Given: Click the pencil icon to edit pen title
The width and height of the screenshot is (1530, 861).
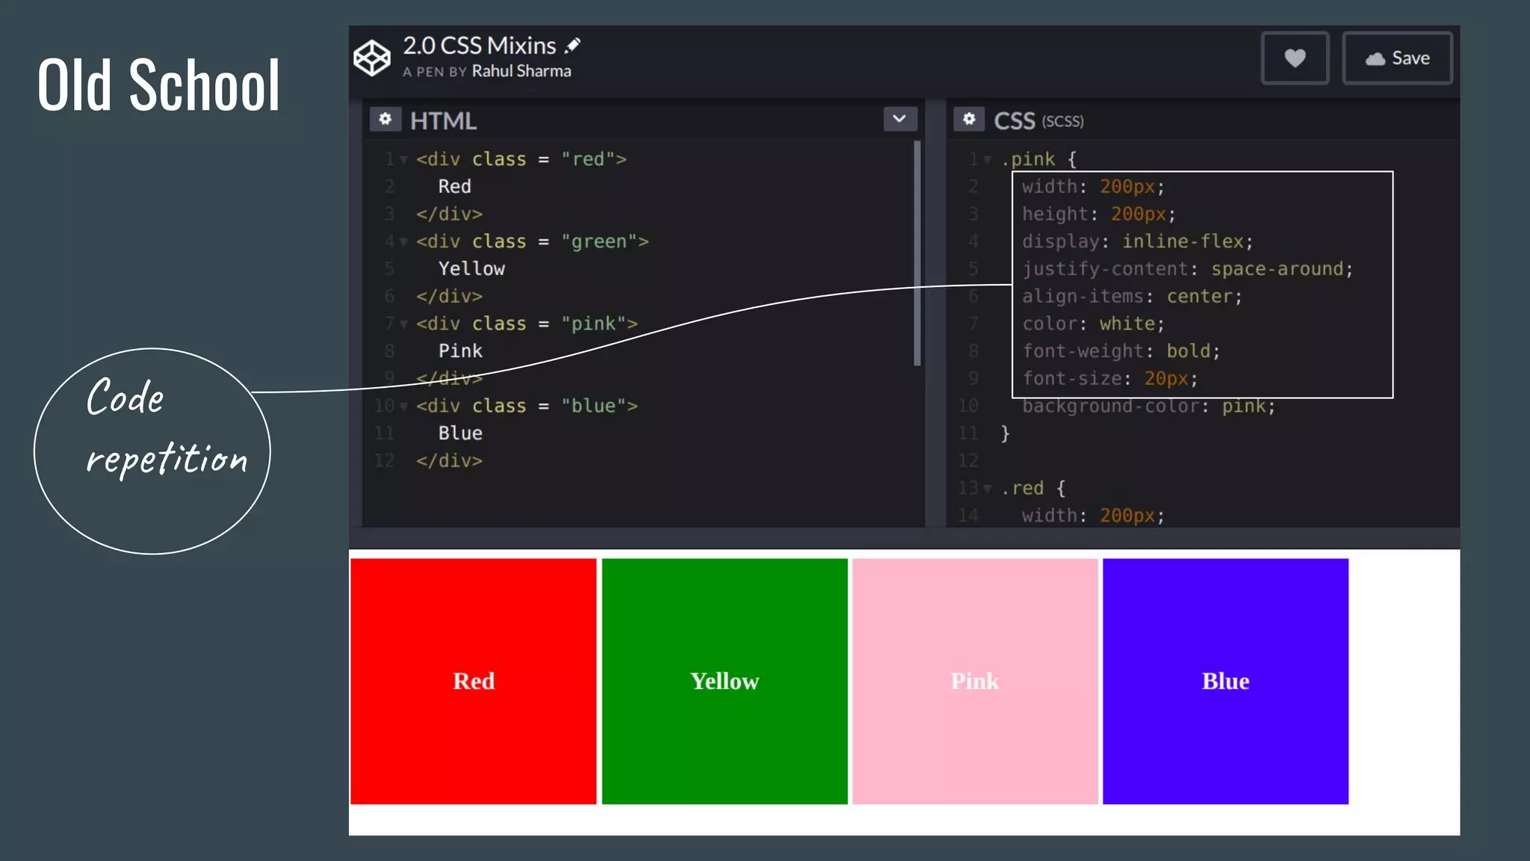Looking at the screenshot, I should click(x=573, y=46).
